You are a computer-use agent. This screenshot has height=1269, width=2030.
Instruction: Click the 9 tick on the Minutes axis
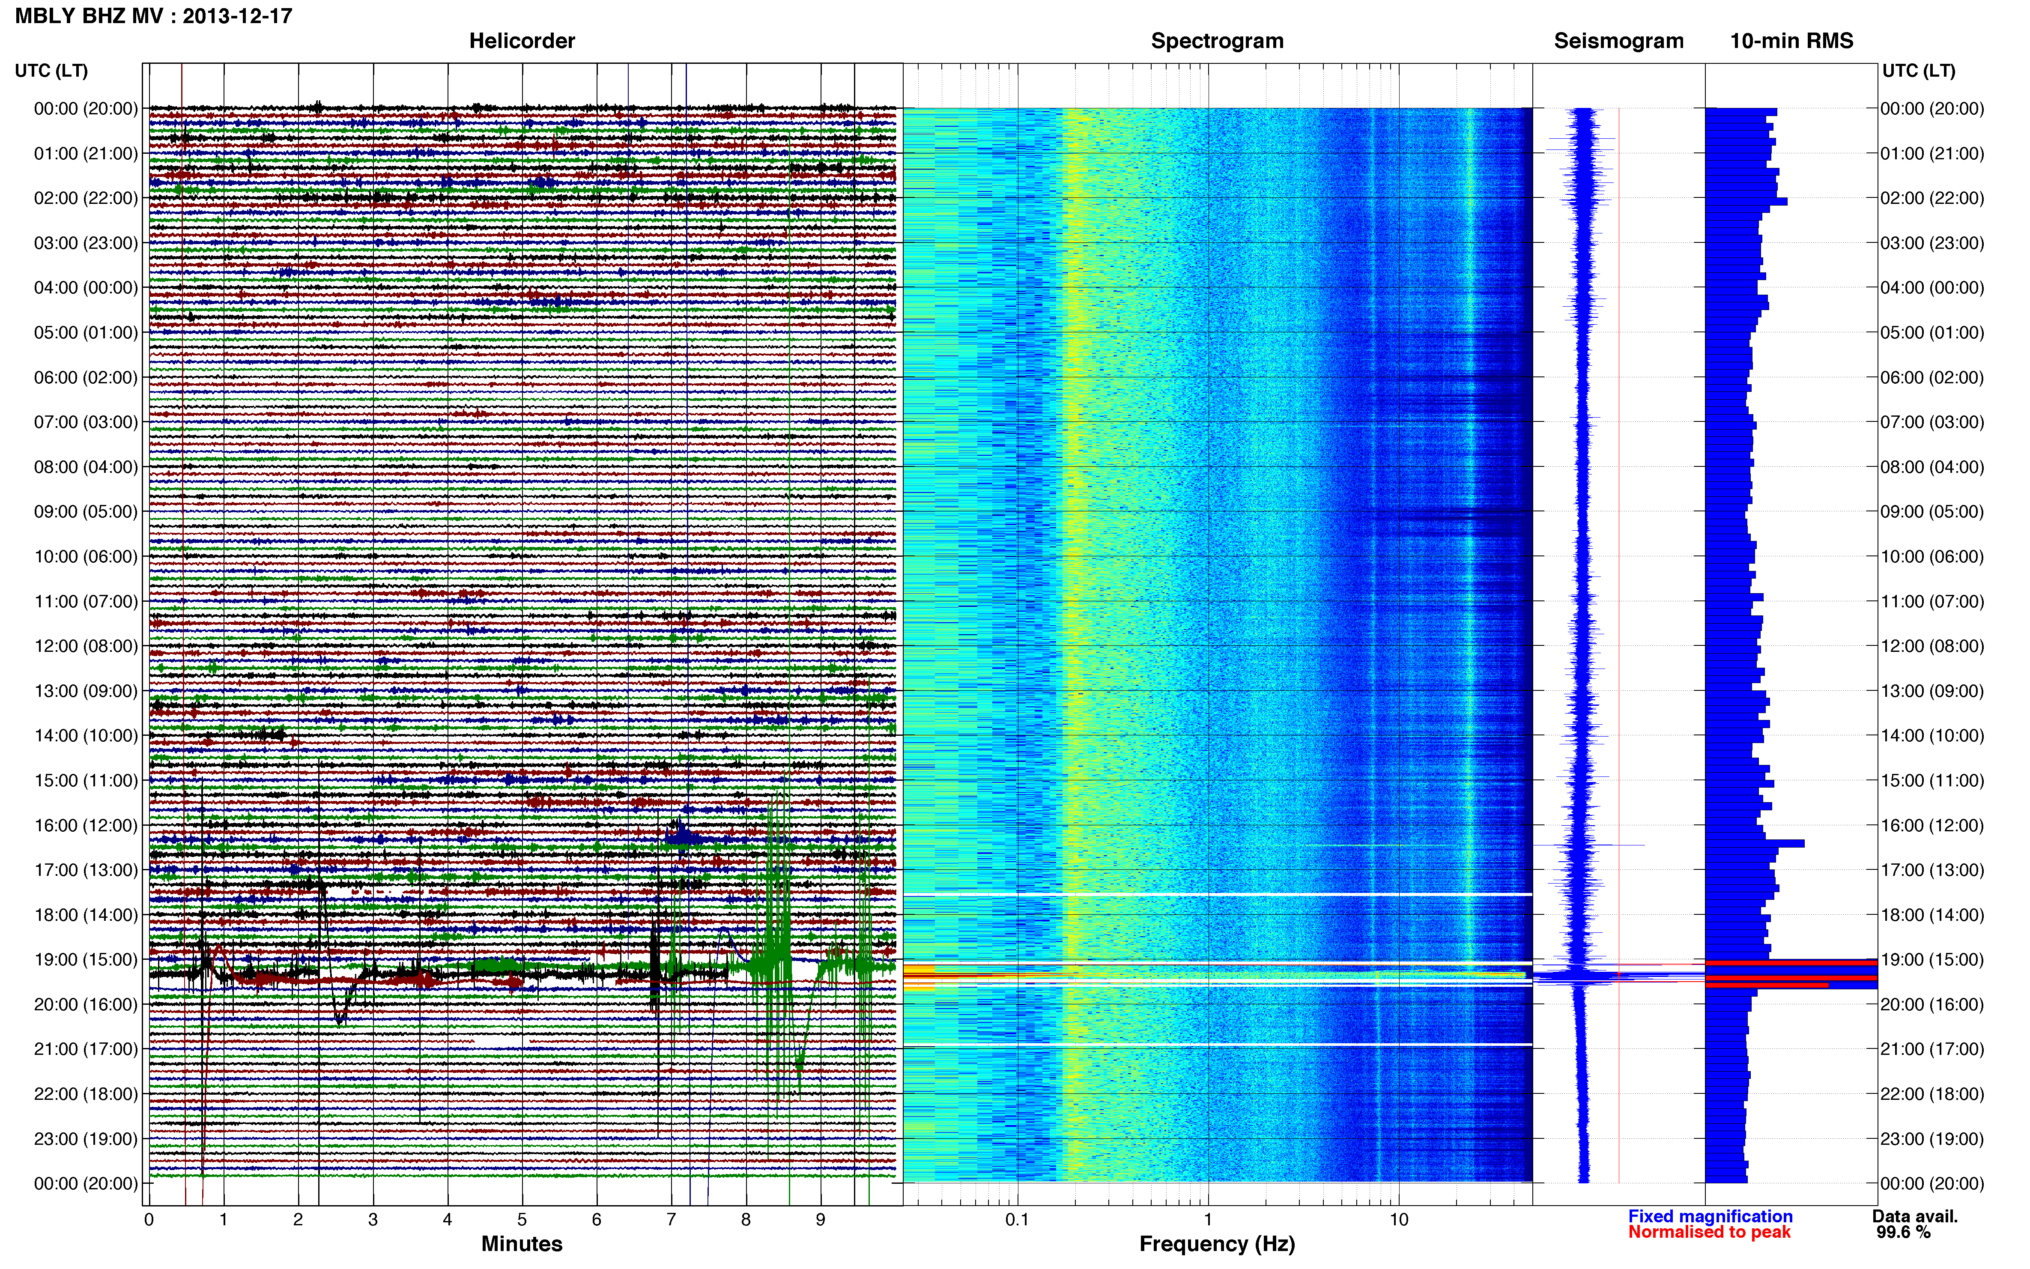(821, 1220)
